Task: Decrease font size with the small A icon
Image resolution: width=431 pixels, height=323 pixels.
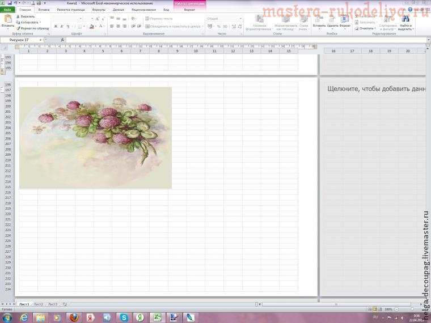Action: click(x=103, y=19)
